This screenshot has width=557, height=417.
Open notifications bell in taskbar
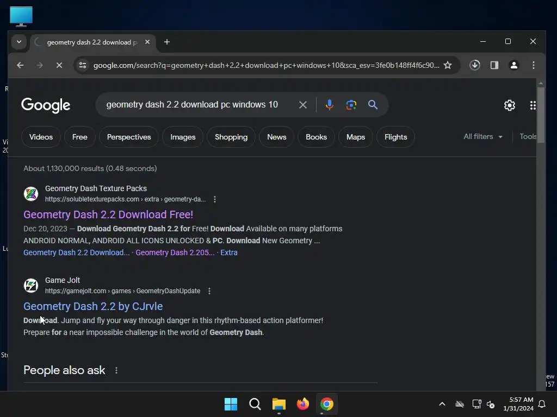[542, 404]
